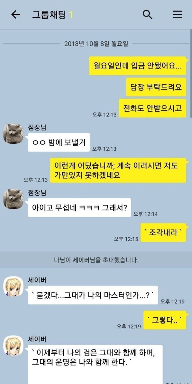Open chat search magnifier icon
Screen dimensions: 192x384
pyautogui.click(x=147, y=14)
